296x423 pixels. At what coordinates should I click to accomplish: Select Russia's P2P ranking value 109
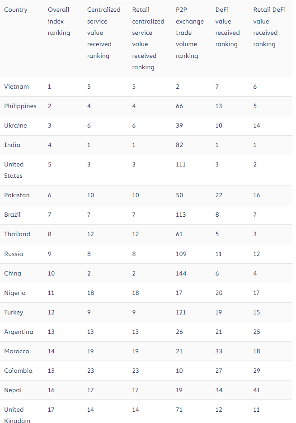coord(181,254)
